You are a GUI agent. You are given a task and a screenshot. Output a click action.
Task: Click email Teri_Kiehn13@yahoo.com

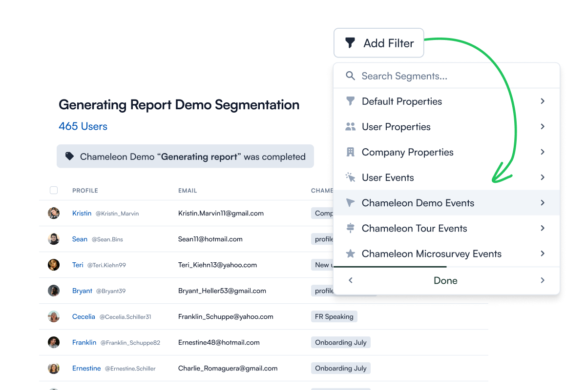click(217, 265)
